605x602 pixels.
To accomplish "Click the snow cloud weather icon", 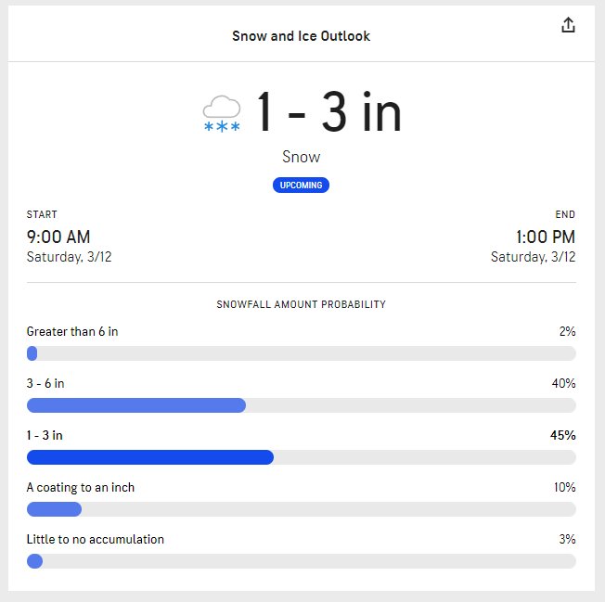I will [x=222, y=114].
